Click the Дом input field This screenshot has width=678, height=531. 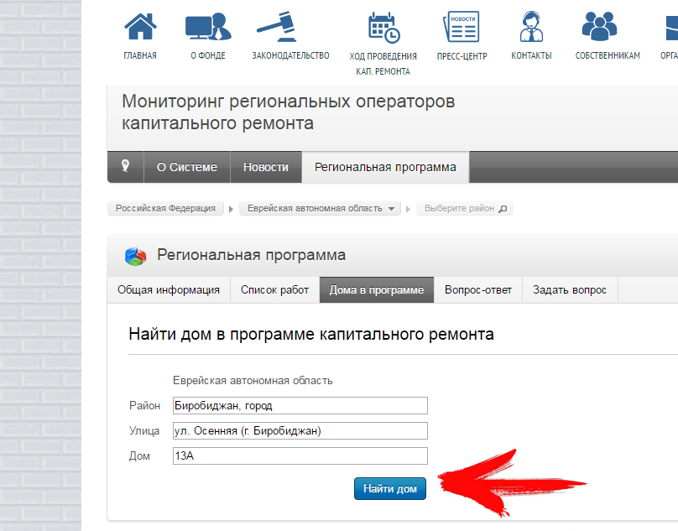coord(300,456)
